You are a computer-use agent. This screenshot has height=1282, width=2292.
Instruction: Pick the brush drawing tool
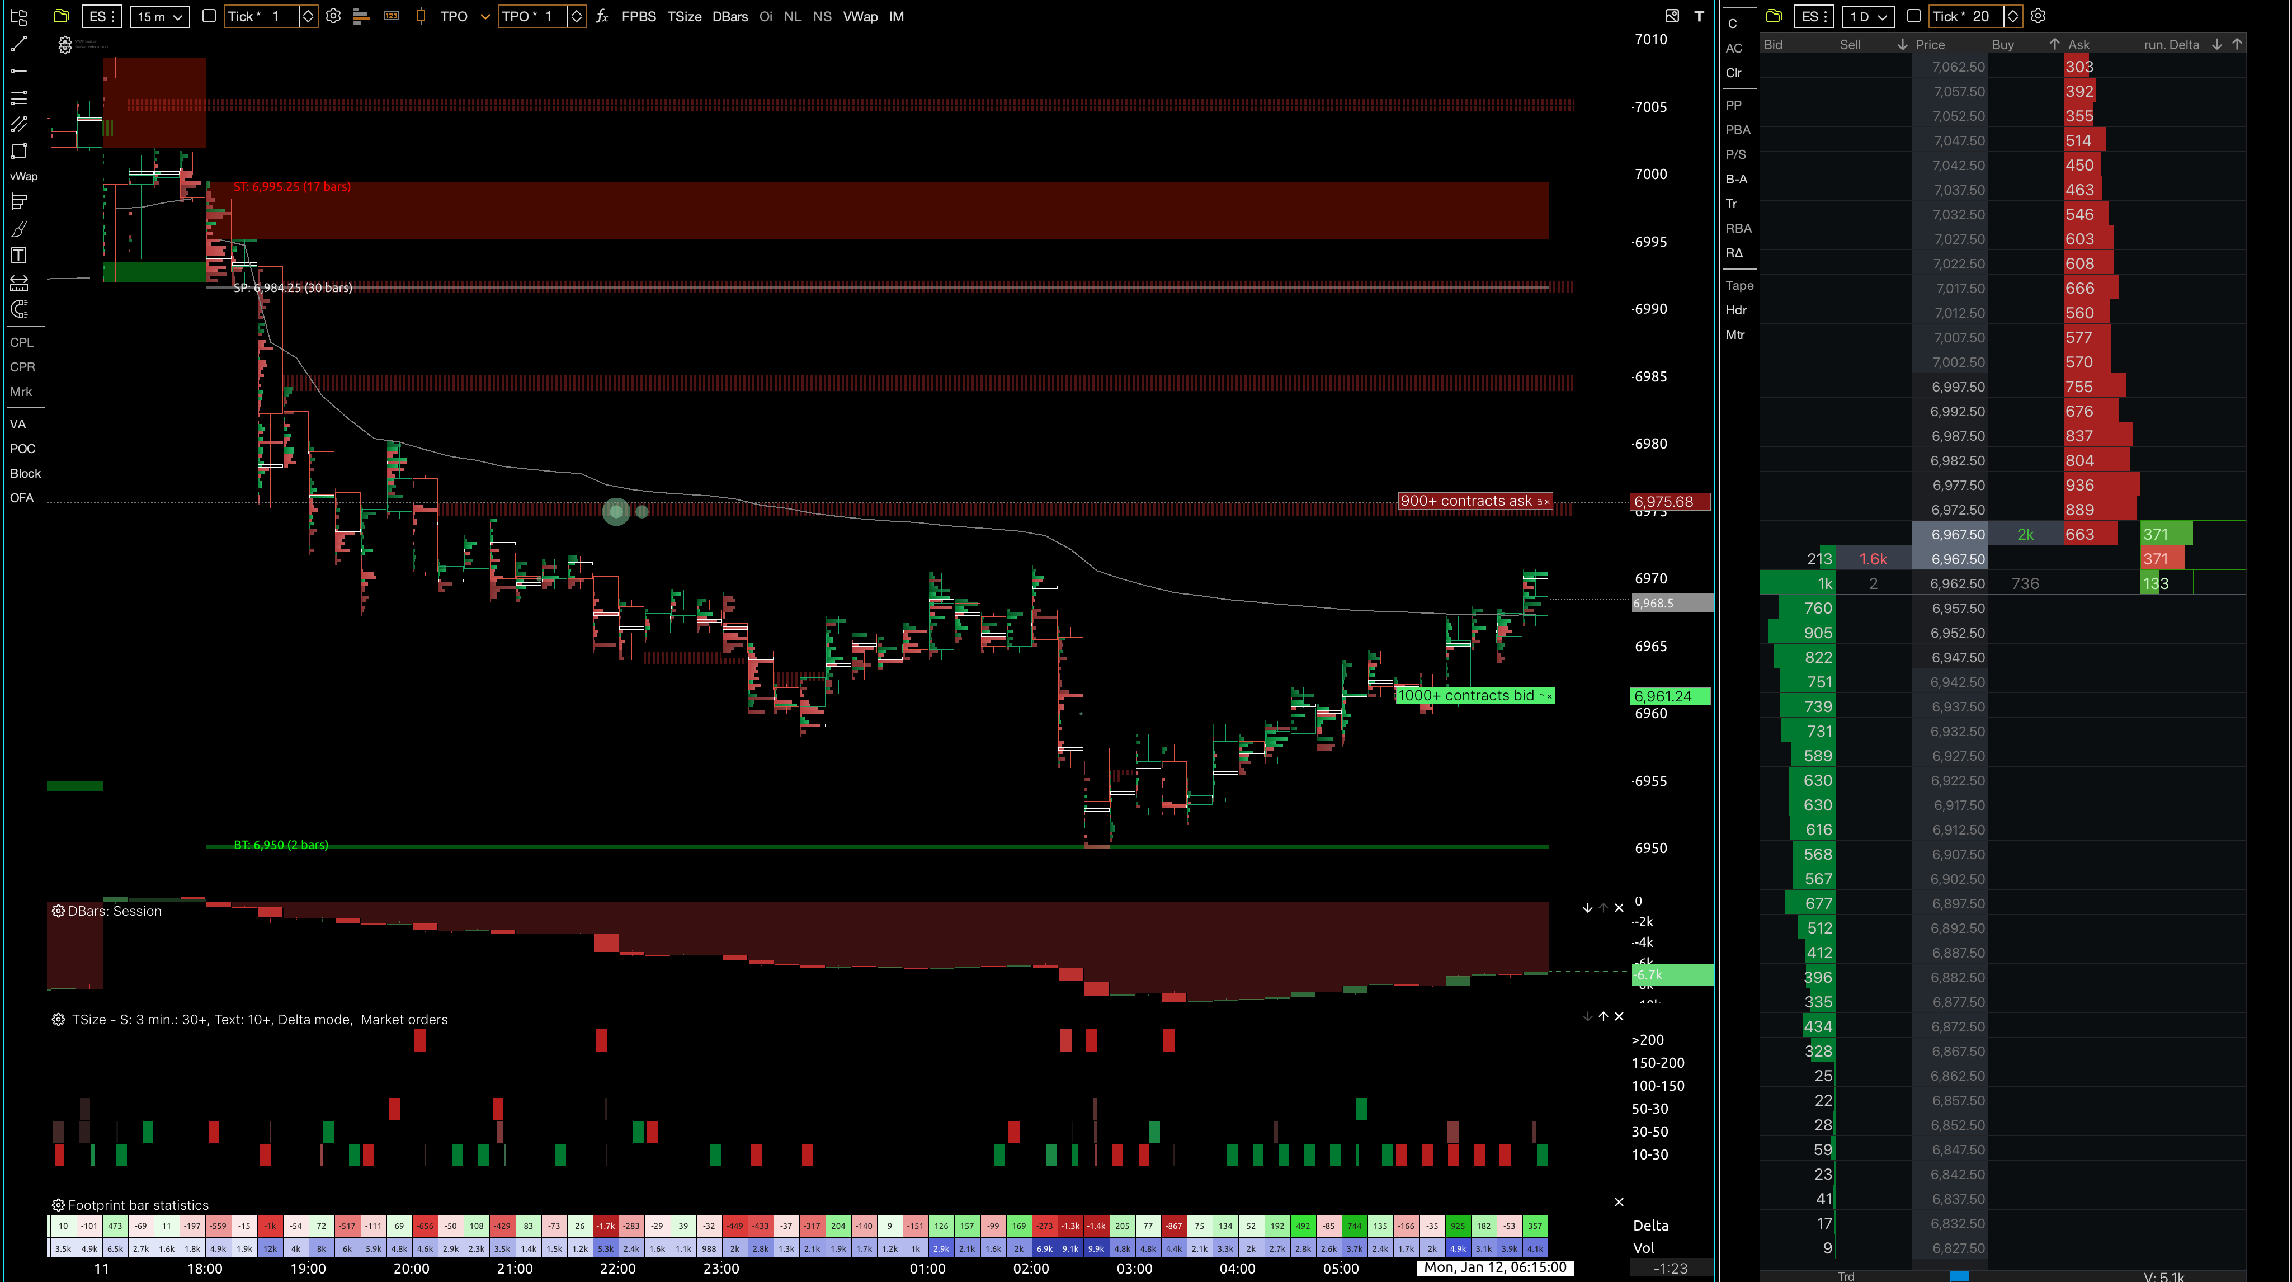18,229
